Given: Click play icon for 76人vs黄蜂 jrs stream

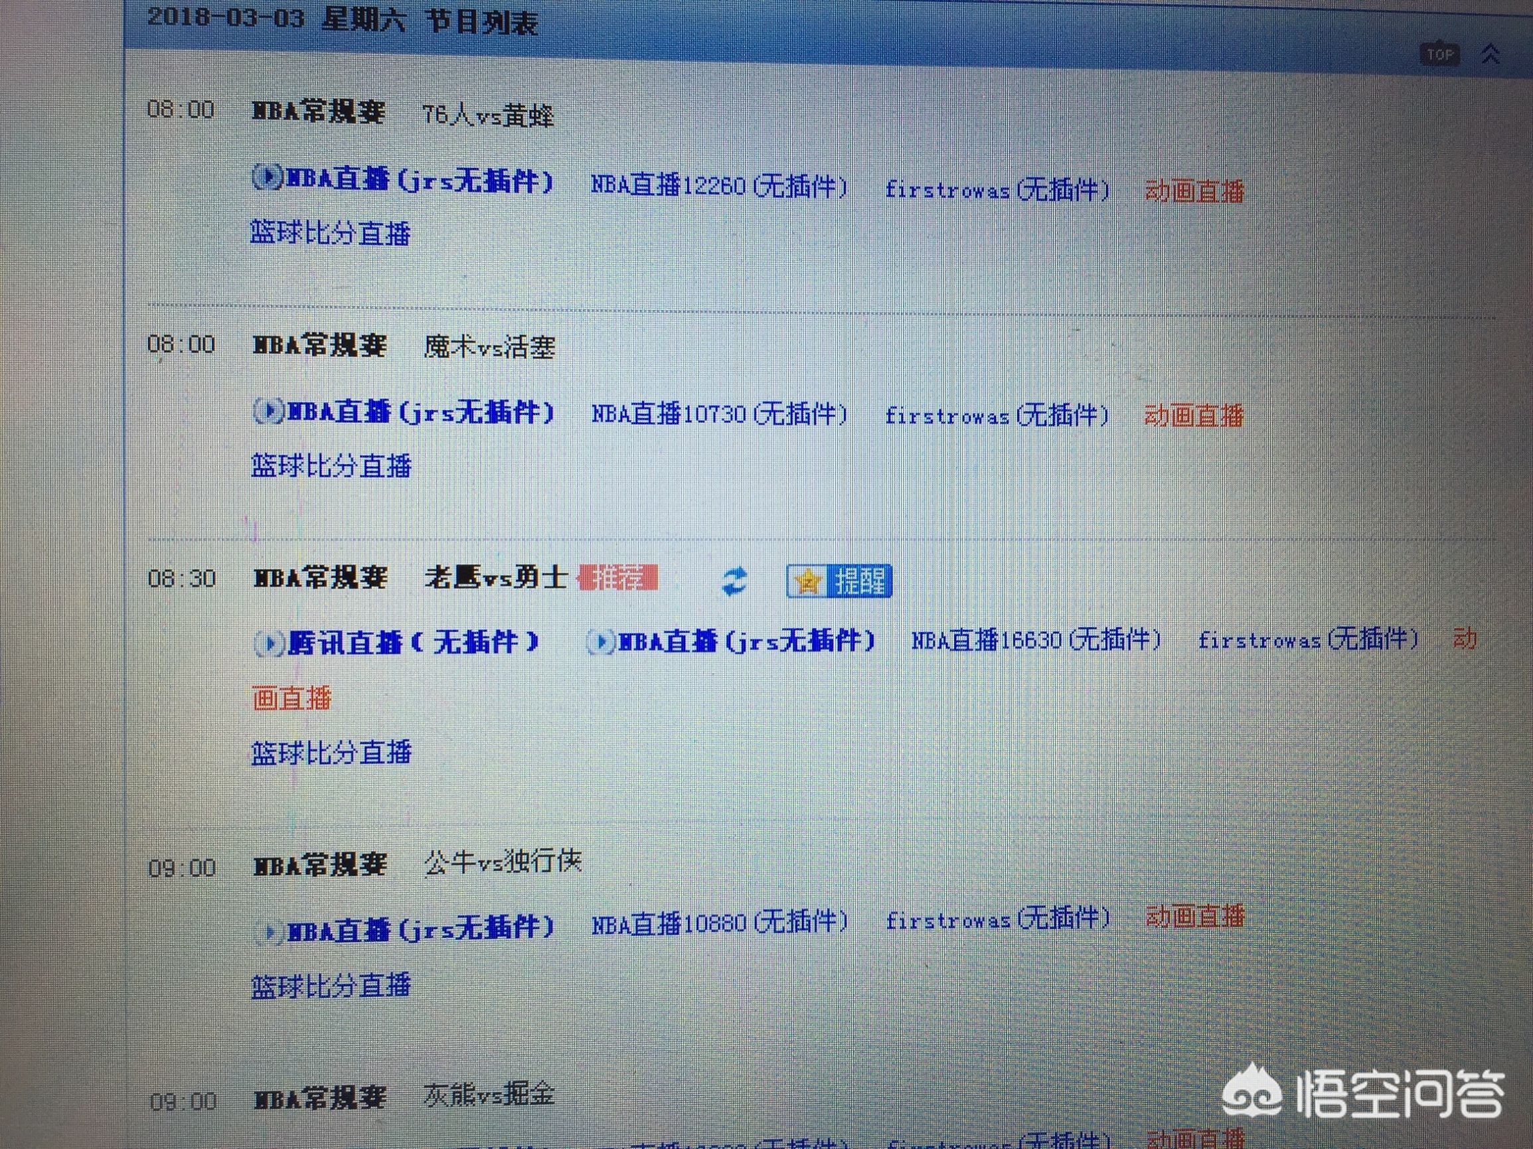Looking at the screenshot, I should [268, 178].
